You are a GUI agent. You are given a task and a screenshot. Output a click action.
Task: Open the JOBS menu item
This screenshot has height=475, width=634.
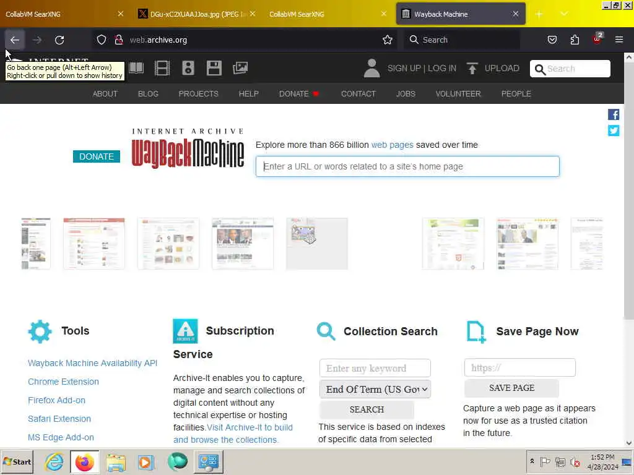[x=406, y=94]
